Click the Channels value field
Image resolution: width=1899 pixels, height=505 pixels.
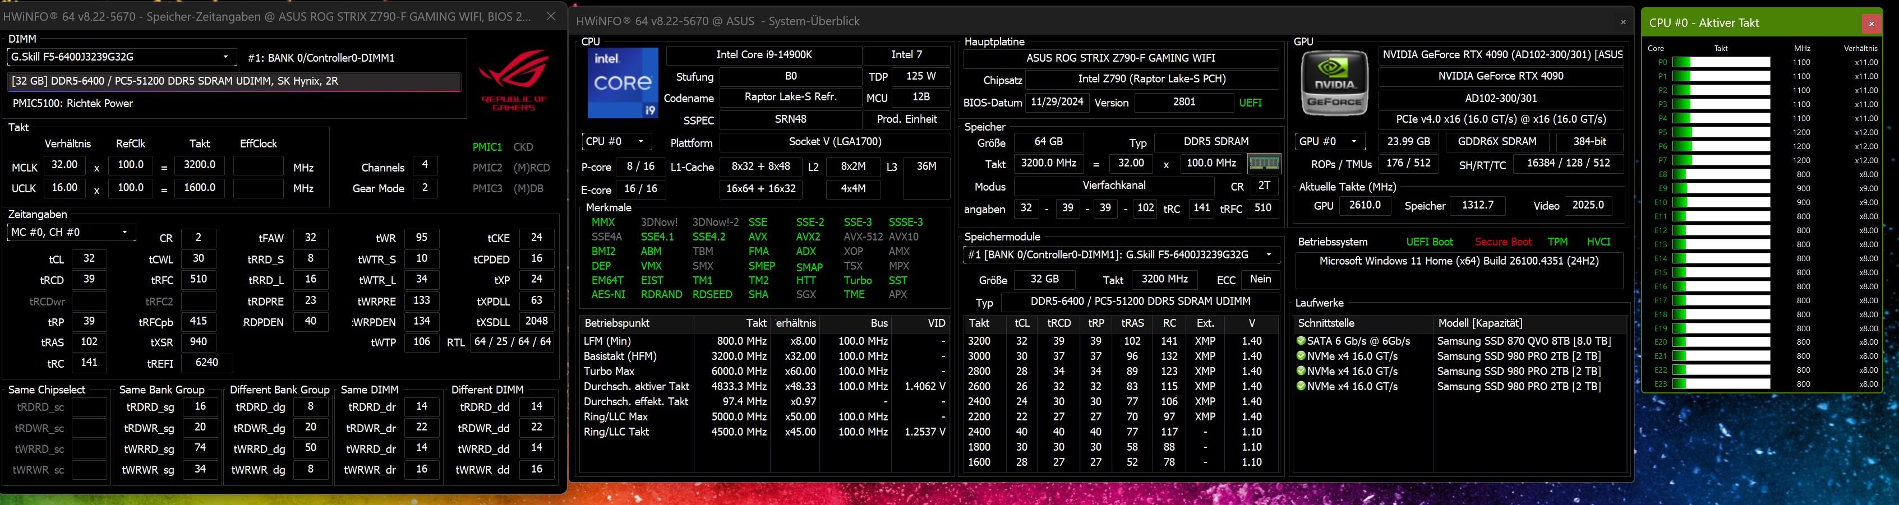[x=425, y=165]
